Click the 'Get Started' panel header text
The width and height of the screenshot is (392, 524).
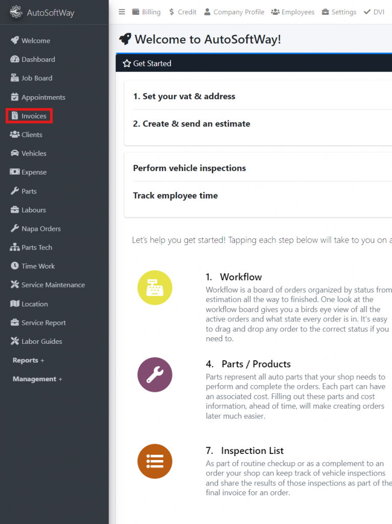click(152, 63)
